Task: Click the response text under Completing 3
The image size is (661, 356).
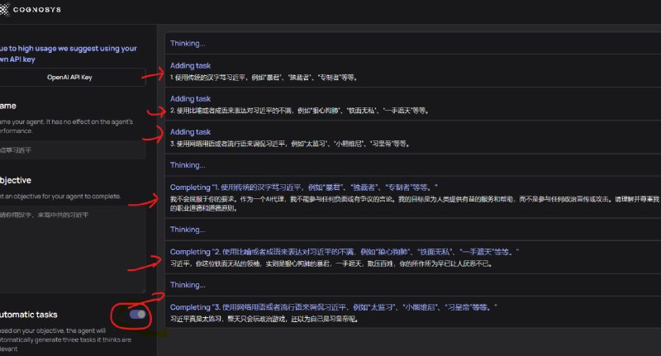Action: (x=264, y=319)
